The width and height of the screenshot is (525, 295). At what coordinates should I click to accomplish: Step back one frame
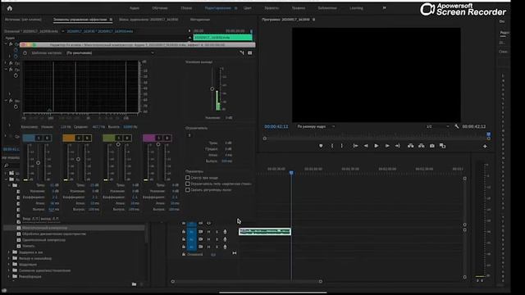coord(366,146)
